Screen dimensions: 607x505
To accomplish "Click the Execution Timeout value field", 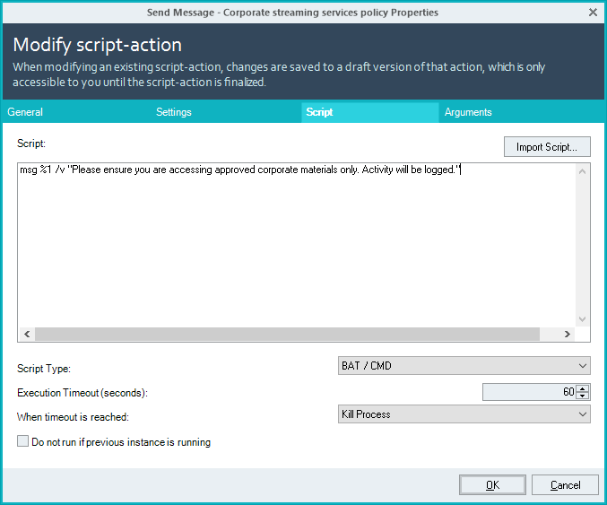I will 529,392.
